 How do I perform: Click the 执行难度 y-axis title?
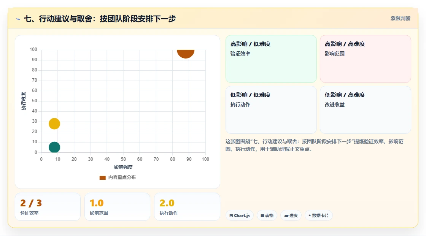[x=24, y=101]
